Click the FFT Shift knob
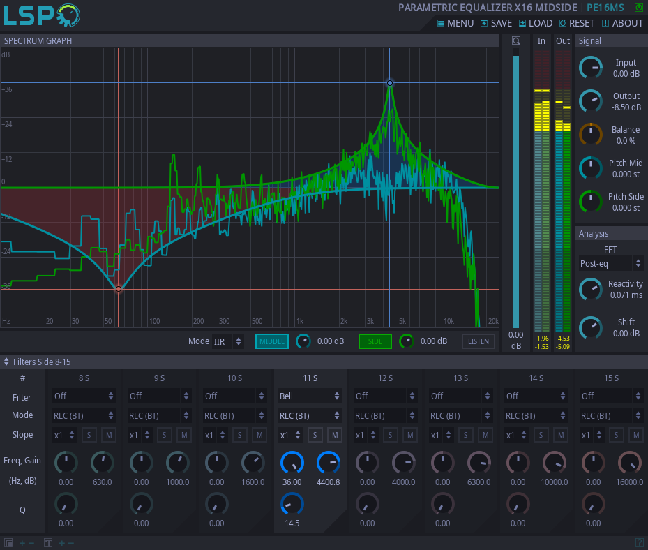648x550 pixels. tap(591, 327)
